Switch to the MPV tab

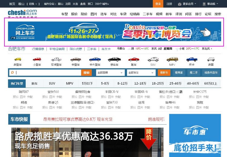(70, 83)
